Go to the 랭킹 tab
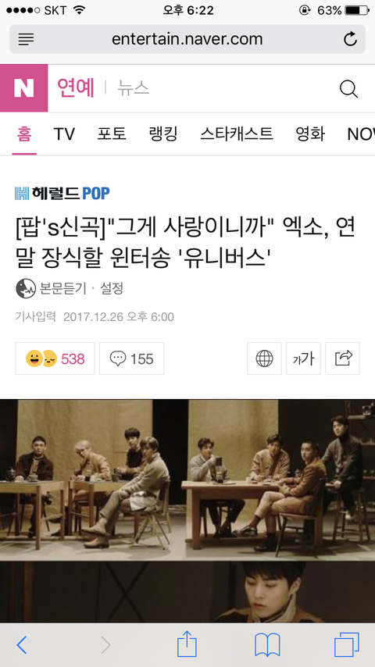This screenshot has width=375, height=667. 163,134
